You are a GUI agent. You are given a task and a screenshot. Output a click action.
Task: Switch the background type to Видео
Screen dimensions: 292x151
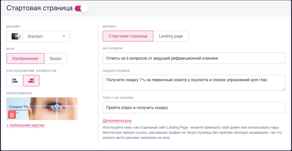tap(56, 58)
